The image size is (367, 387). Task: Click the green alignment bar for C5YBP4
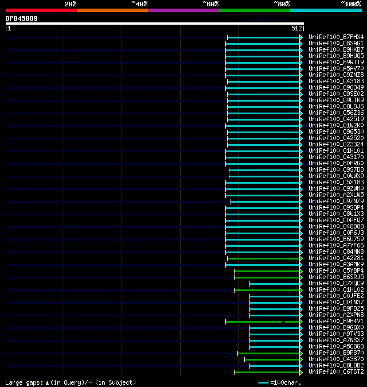[x=267, y=271]
